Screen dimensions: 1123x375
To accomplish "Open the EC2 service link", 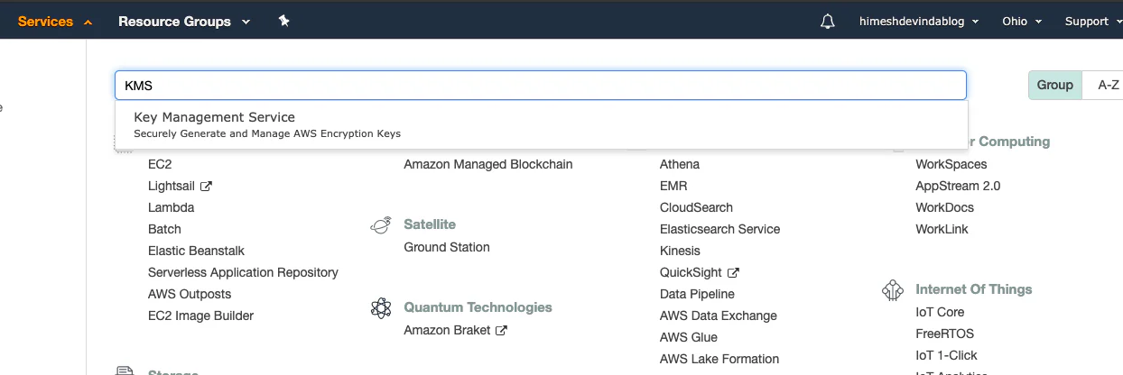I will 160,165.
